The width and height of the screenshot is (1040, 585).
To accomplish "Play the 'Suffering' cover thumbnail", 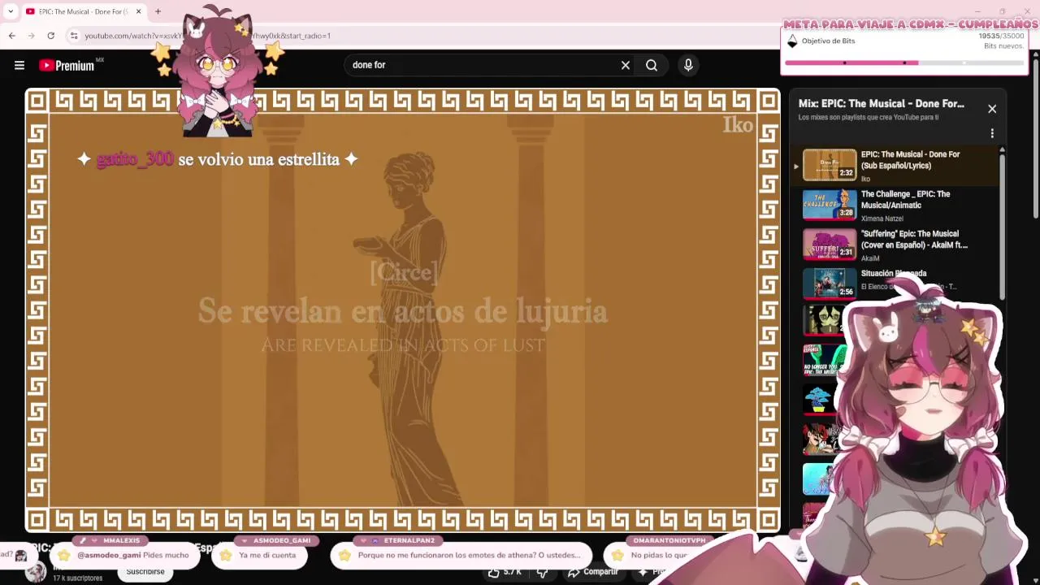I will pos(830,244).
